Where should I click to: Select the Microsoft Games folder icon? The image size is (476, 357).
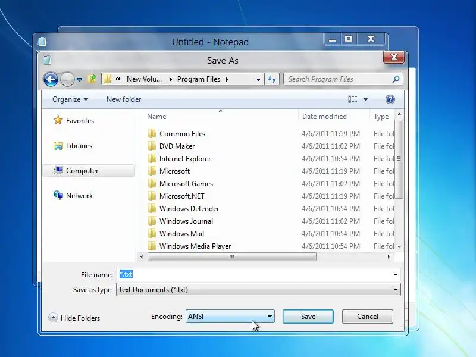tap(152, 183)
